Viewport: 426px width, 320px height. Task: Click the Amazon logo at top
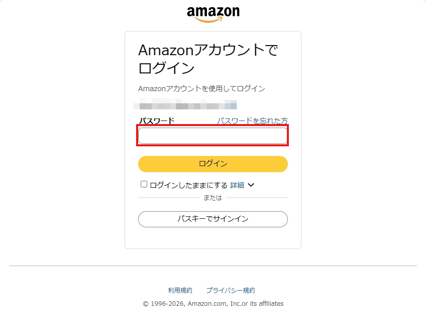click(213, 12)
